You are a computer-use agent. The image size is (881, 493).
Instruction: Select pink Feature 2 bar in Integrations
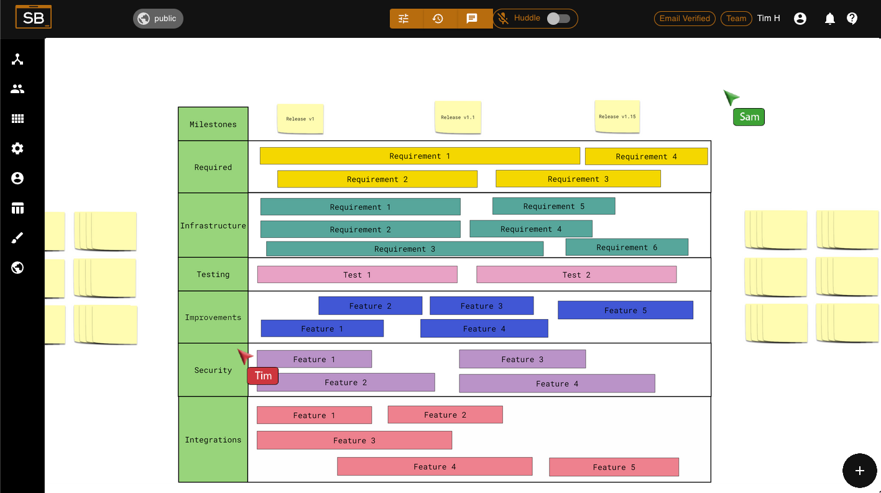tap(445, 415)
